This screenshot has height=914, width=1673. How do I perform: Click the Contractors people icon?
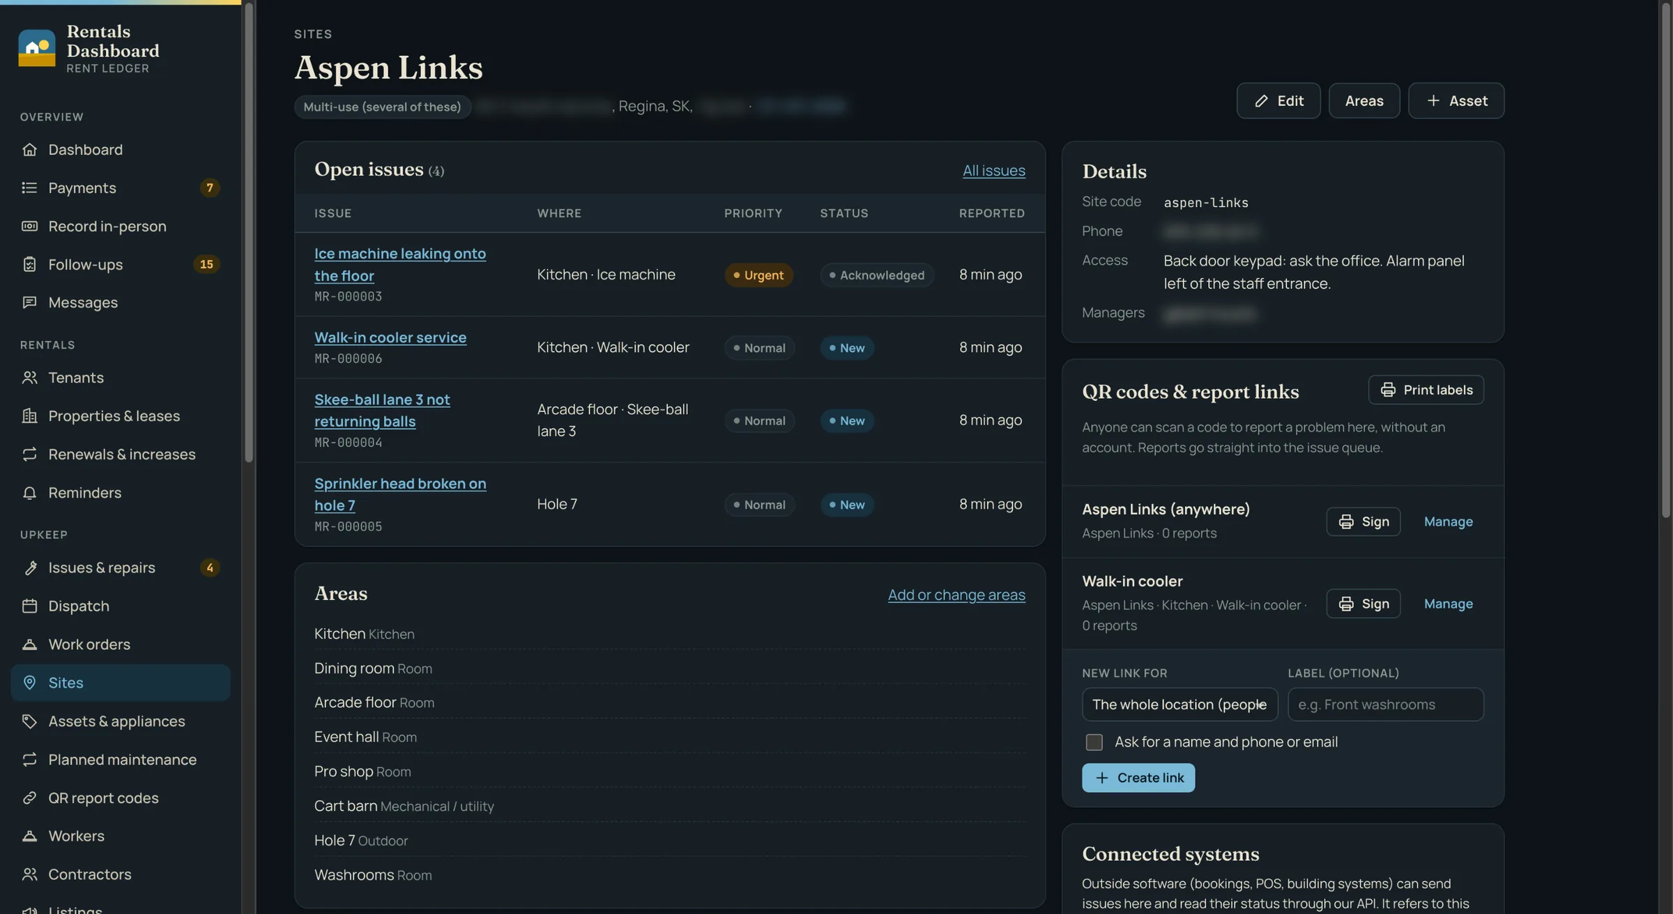pyautogui.click(x=29, y=874)
